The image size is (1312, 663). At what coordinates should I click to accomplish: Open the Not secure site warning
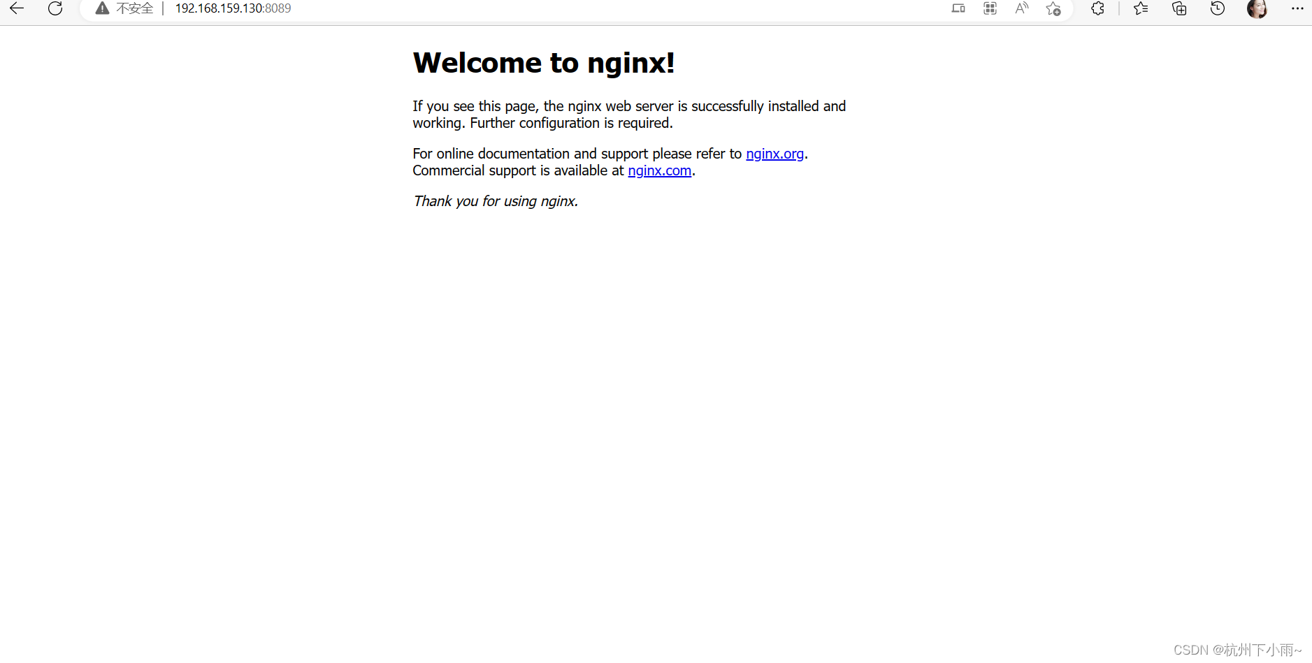click(x=103, y=8)
